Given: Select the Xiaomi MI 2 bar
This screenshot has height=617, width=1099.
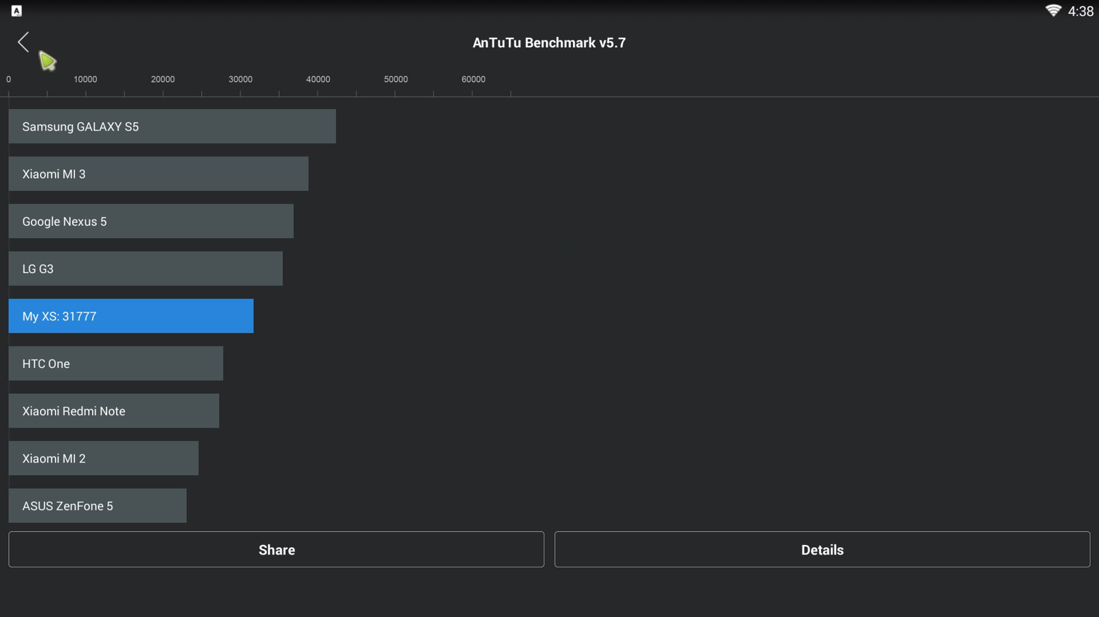Looking at the screenshot, I should tap(103, 458).
